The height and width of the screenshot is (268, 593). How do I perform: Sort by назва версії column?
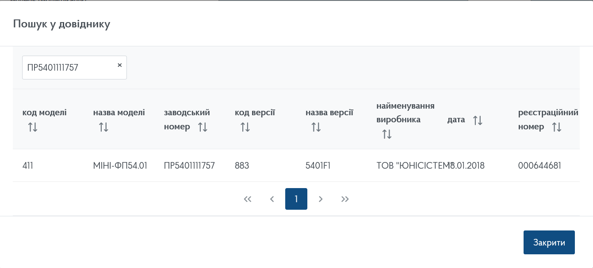pos(316,128)
